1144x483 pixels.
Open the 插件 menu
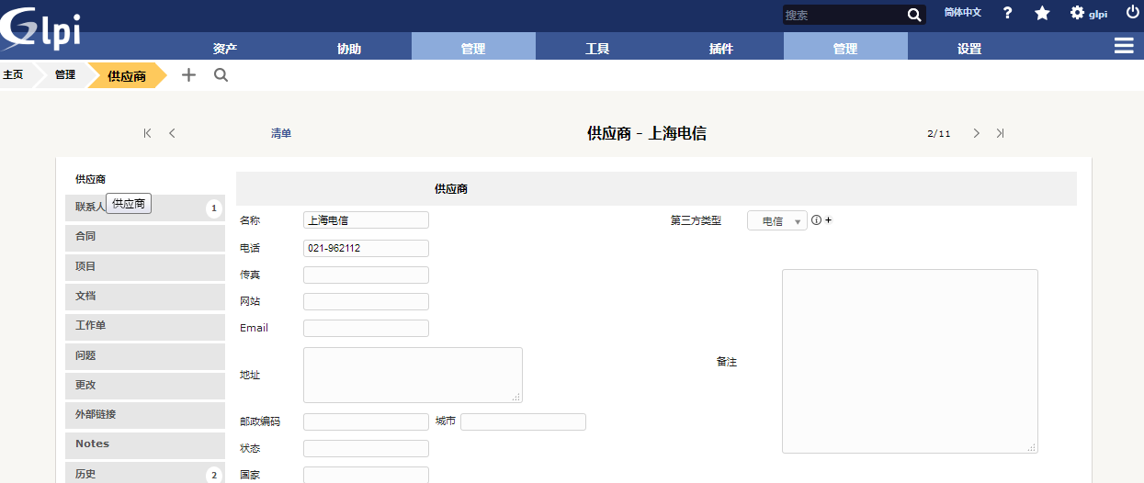click(x=721, y=49)
